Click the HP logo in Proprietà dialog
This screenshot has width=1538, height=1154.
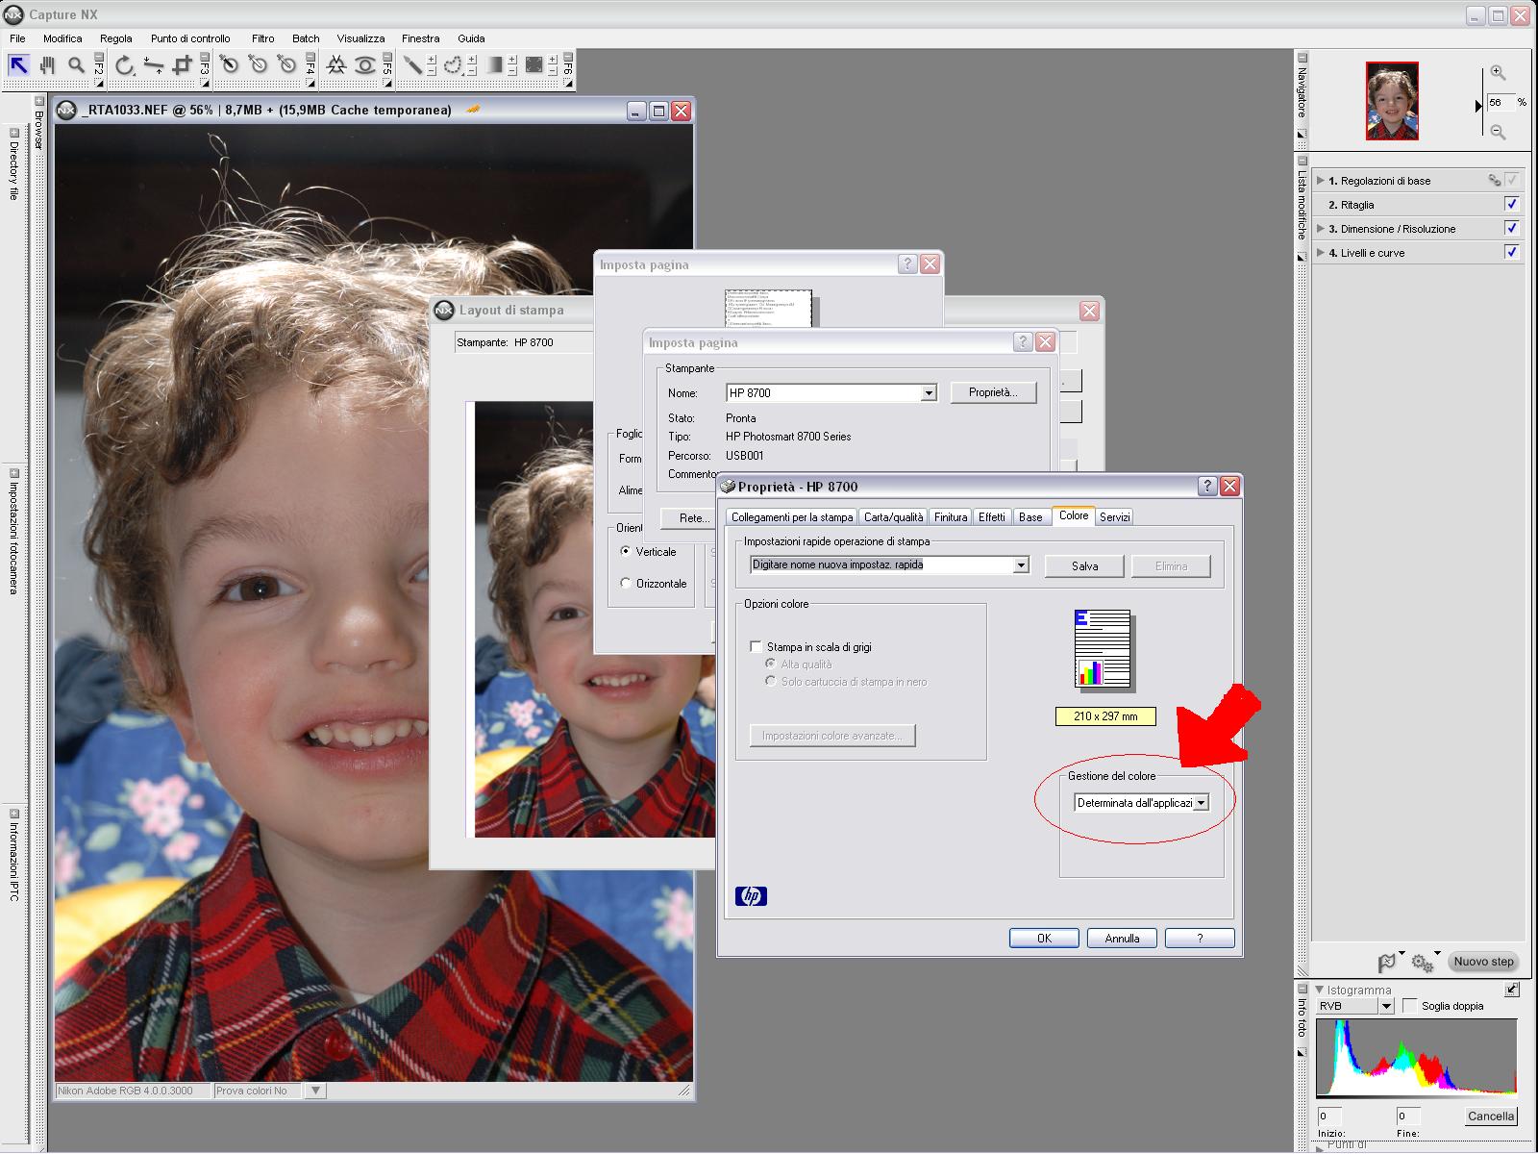751,896
